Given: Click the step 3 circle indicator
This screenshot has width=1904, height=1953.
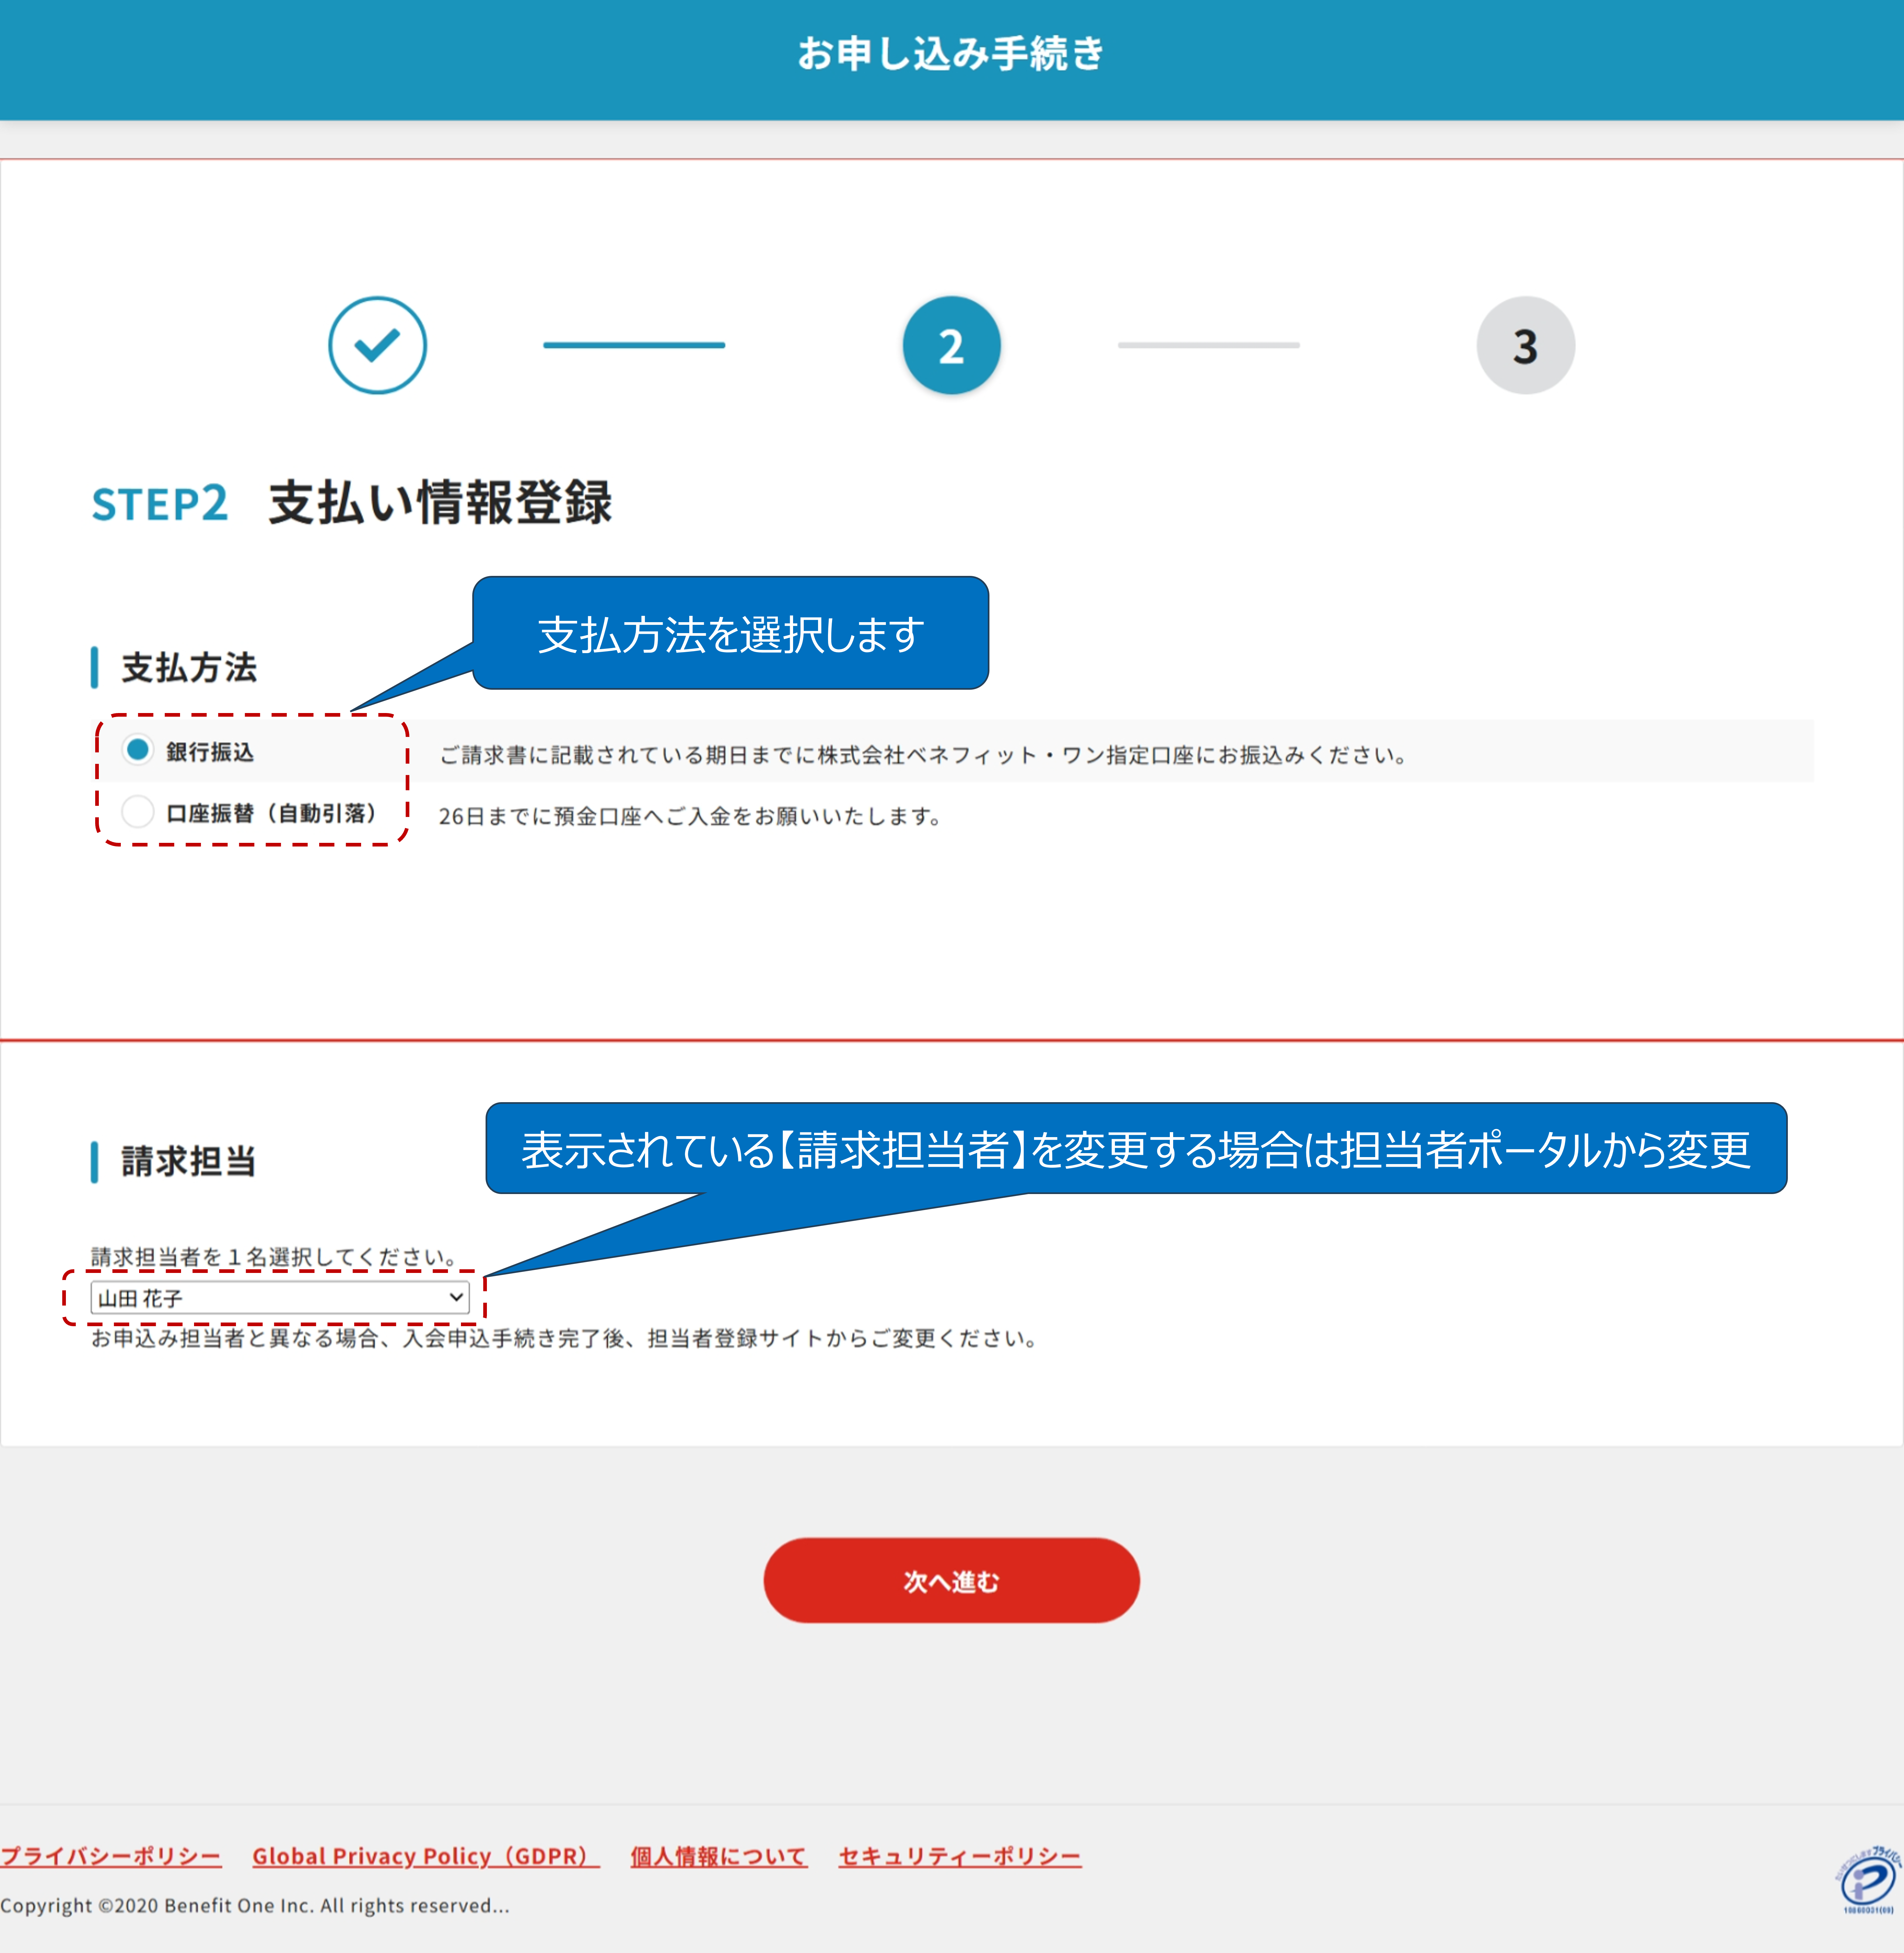Looking at the screenshot, I should 1525,345.
